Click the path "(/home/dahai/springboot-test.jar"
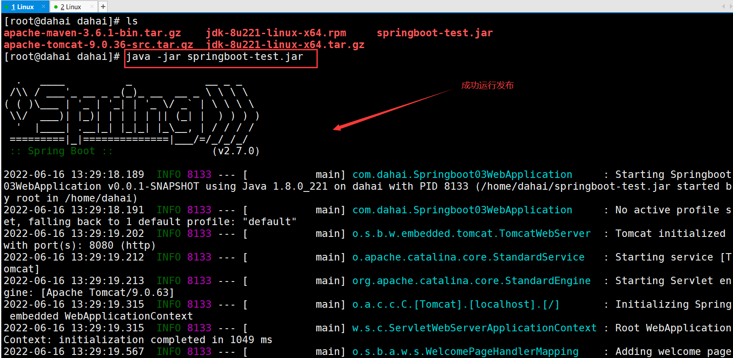Image resolution: width=733 pixels, height=358 pixels. (x=573, y=187)
